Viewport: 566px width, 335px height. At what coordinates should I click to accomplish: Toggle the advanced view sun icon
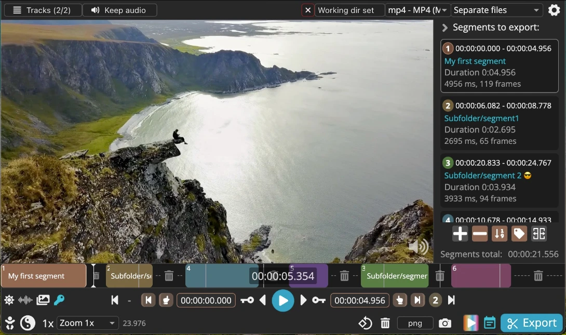9,300
